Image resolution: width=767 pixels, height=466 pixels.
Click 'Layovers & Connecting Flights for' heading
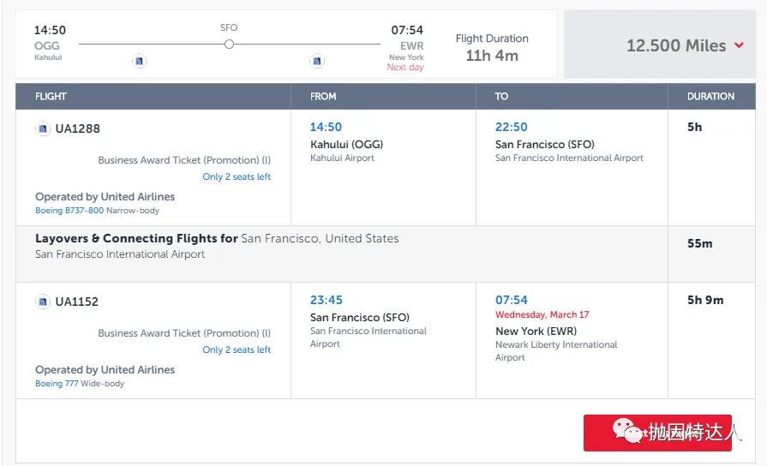coord(136,239)
